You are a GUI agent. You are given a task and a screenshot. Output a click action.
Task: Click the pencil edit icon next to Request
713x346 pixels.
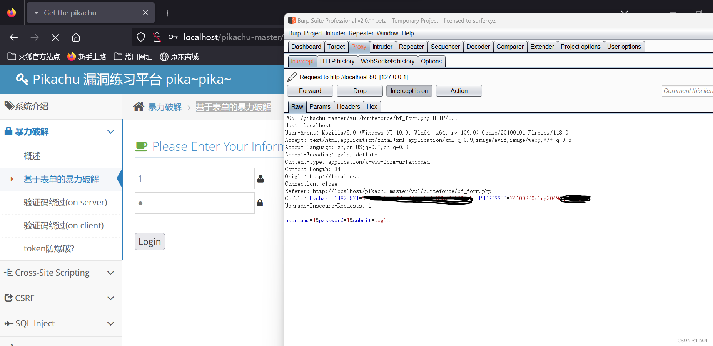tap(292, 77)
